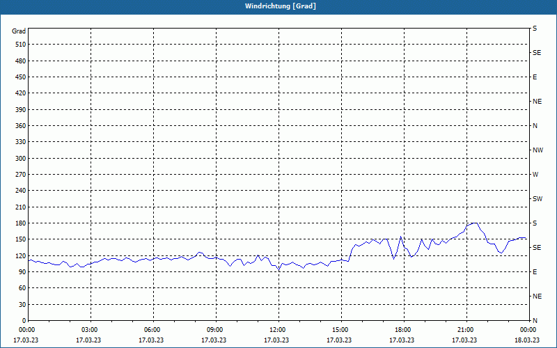Click the N compass label beside the 360 gridline

pos(535,126)
